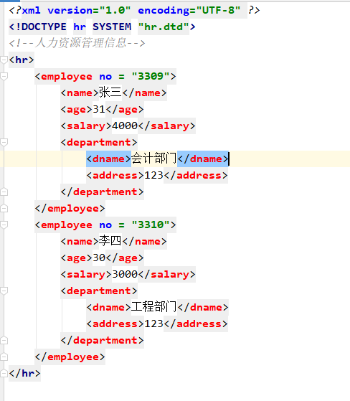Collapse the root <hr> element fold marker
This screenshot has width=350, height=401.
tap(4, 60)
